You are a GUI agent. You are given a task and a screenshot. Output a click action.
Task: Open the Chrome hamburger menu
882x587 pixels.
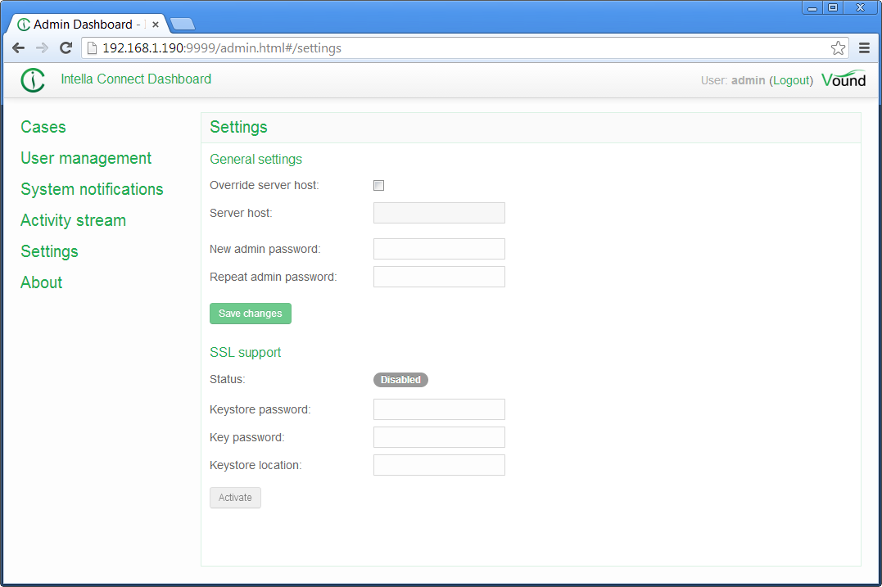click(864, 48)
